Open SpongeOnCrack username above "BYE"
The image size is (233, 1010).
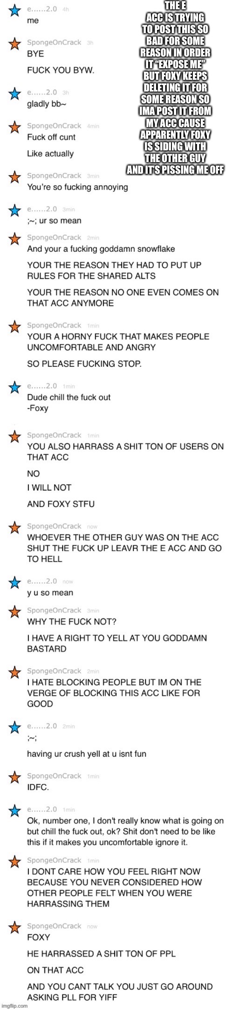(x=54, y=43)
